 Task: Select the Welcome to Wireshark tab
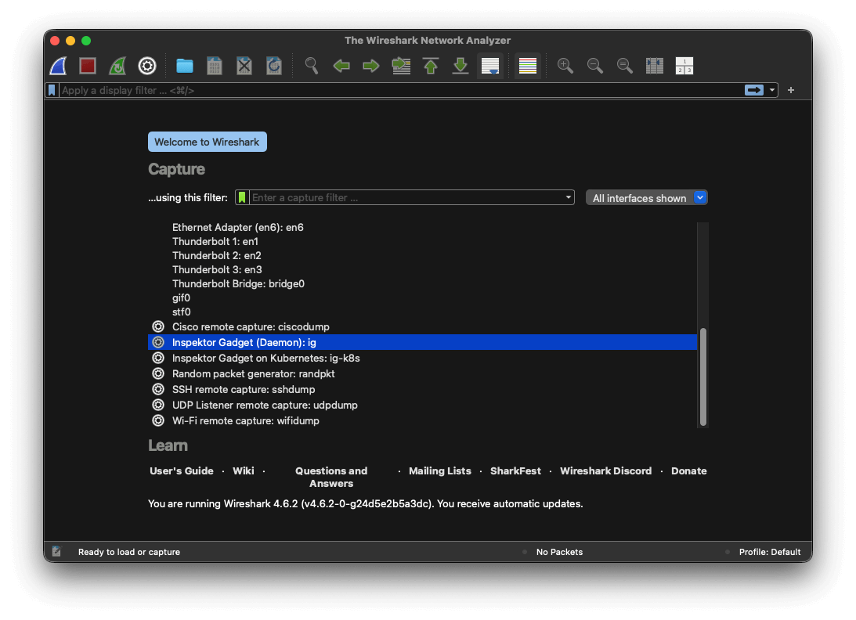point(207,142)
